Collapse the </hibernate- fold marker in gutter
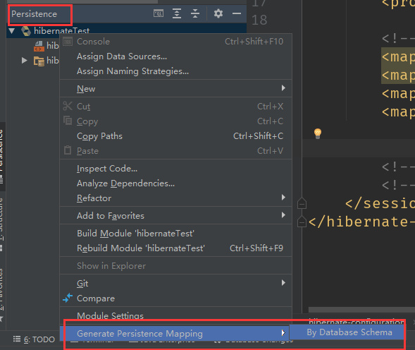The image size is (415, 350). click(x=302, y=222)
